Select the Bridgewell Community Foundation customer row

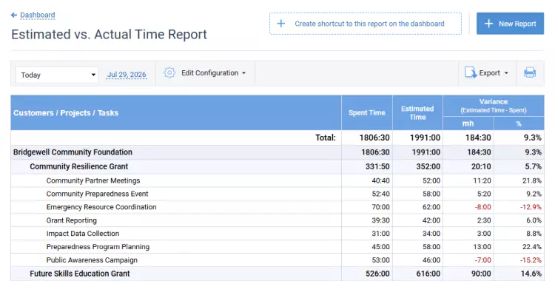point(277,152)
